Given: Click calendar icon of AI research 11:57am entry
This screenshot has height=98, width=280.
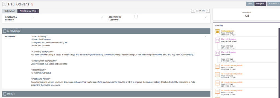Looking at the screenshot, I should [217, 91].
